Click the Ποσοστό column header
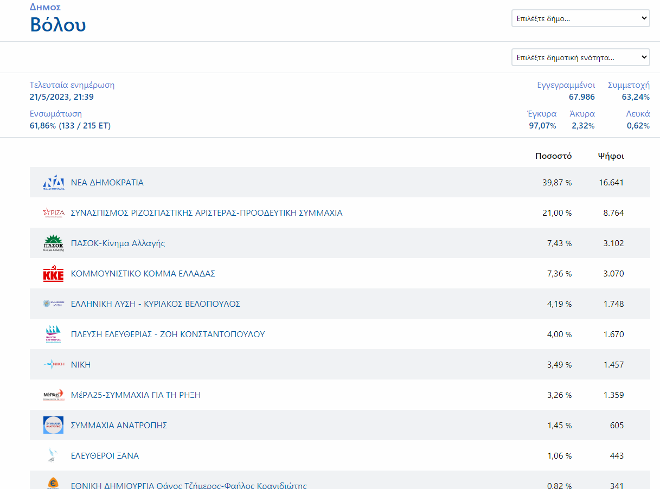Image resolution: width=660 pixels, height=489 pixels. pyautogui.click(x=553, y=156)
